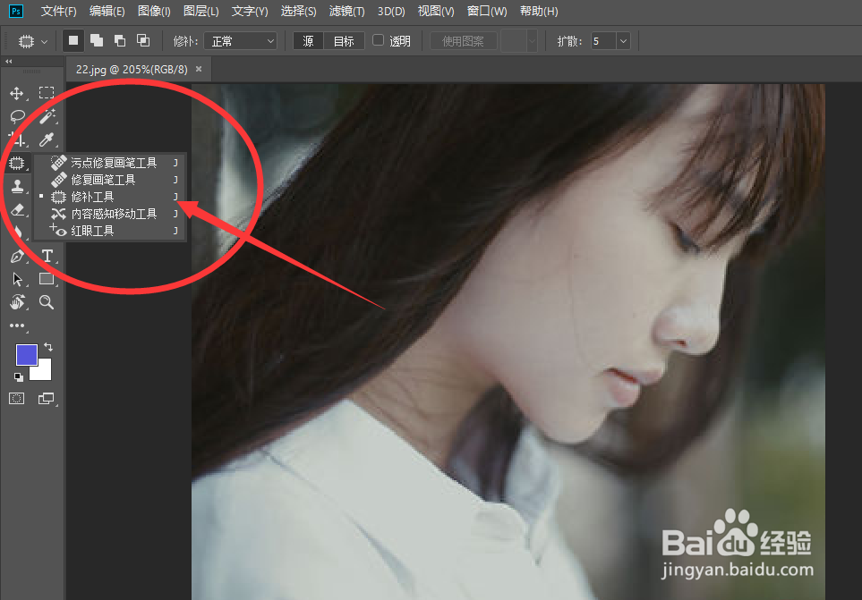Click the pattern preview thumbnail box

coord(514,41)
